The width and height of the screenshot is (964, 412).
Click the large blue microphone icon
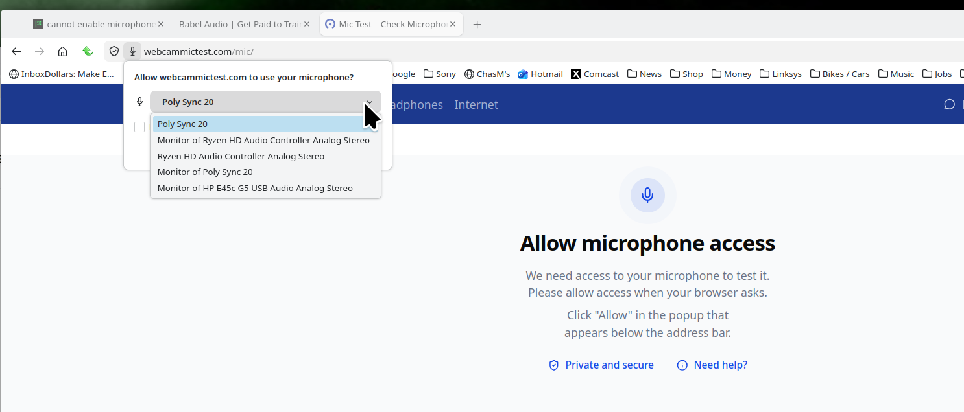pos(647,195)
